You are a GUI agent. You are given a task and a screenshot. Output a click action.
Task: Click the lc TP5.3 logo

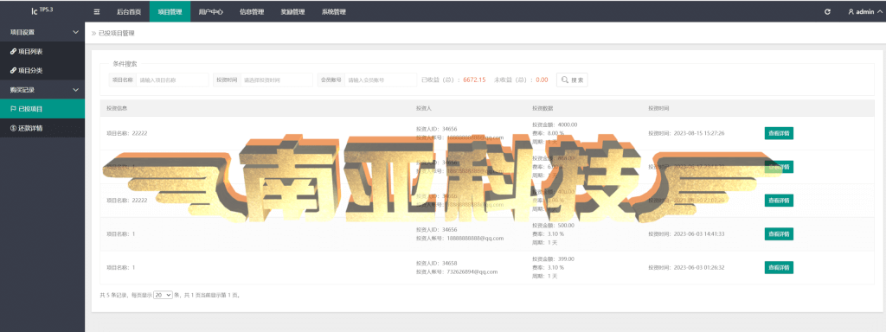coord(42,10)
